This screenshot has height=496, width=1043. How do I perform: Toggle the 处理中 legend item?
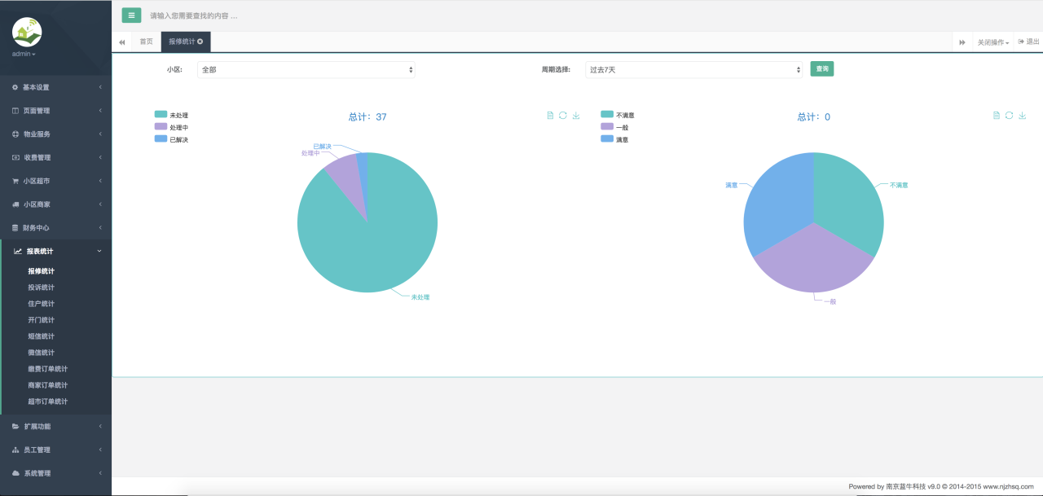click(171, 128)
